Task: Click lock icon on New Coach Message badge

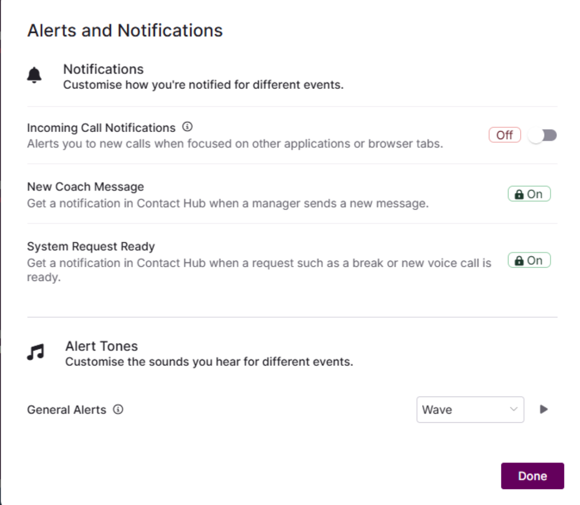Action: (x=519, y=194)
